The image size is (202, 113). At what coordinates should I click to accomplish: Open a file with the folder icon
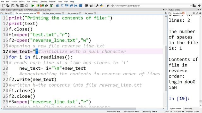(8, 6)
